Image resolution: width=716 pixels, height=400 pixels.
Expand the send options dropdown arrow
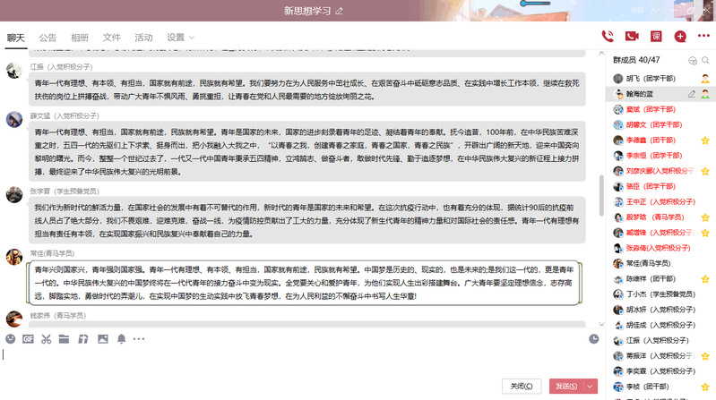tap(591, 386)
